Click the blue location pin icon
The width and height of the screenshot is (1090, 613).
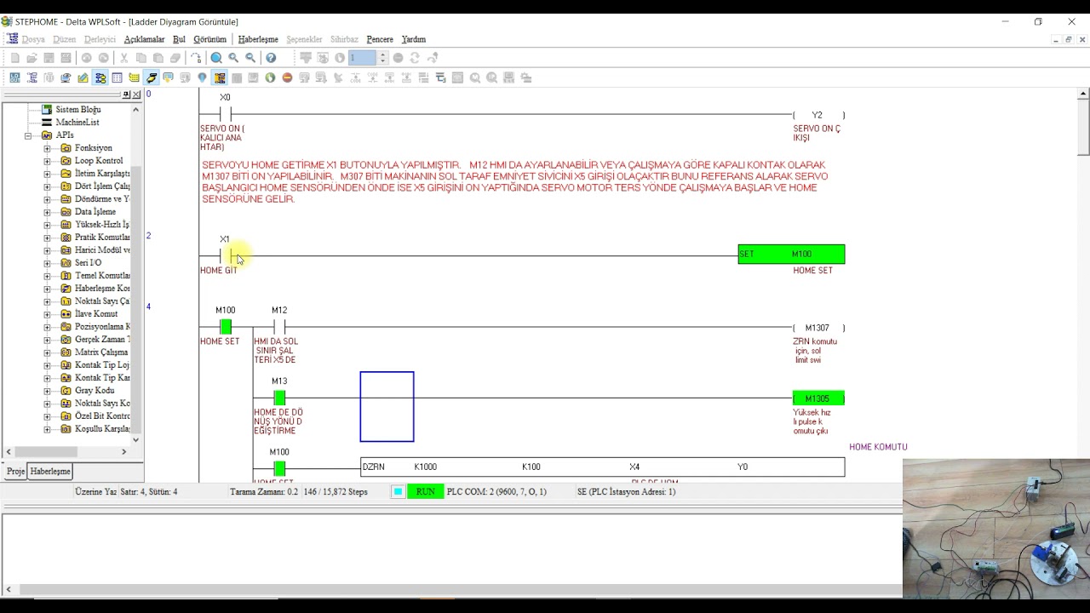coord(202,77)
